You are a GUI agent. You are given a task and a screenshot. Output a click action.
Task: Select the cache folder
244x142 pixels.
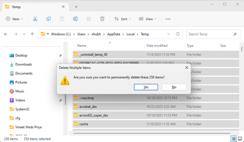click(156, 124)
